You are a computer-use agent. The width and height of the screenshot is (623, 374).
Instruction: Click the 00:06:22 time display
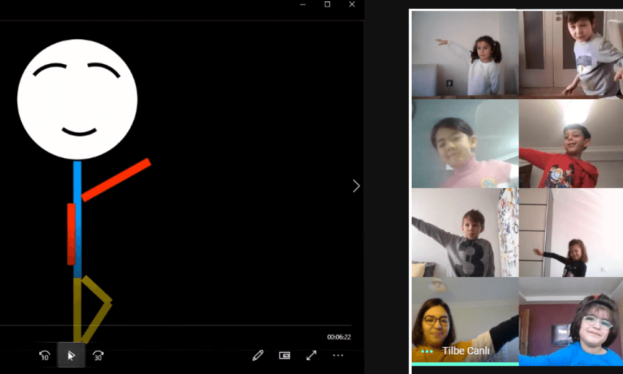(x=339, y=337)
